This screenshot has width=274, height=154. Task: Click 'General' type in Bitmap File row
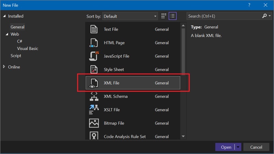pyautogui.click(x=162, y=123)
